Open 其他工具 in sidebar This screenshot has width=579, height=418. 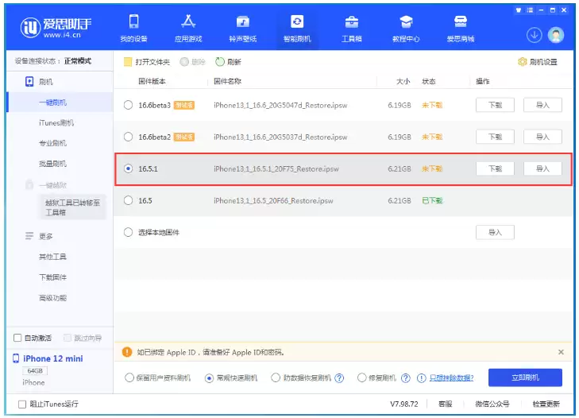[x=52, y=257]
